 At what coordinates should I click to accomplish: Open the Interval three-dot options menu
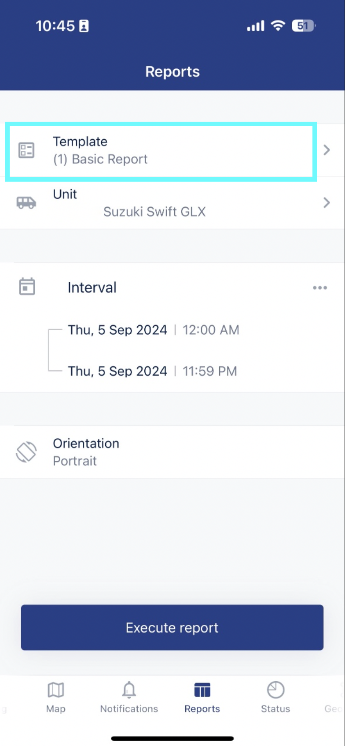click(x=320, y=288)
